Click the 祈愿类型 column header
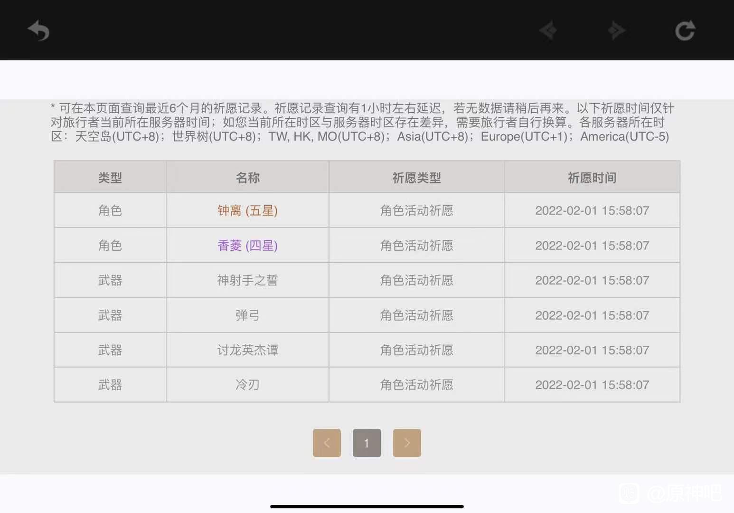 [x=416, y=178]
